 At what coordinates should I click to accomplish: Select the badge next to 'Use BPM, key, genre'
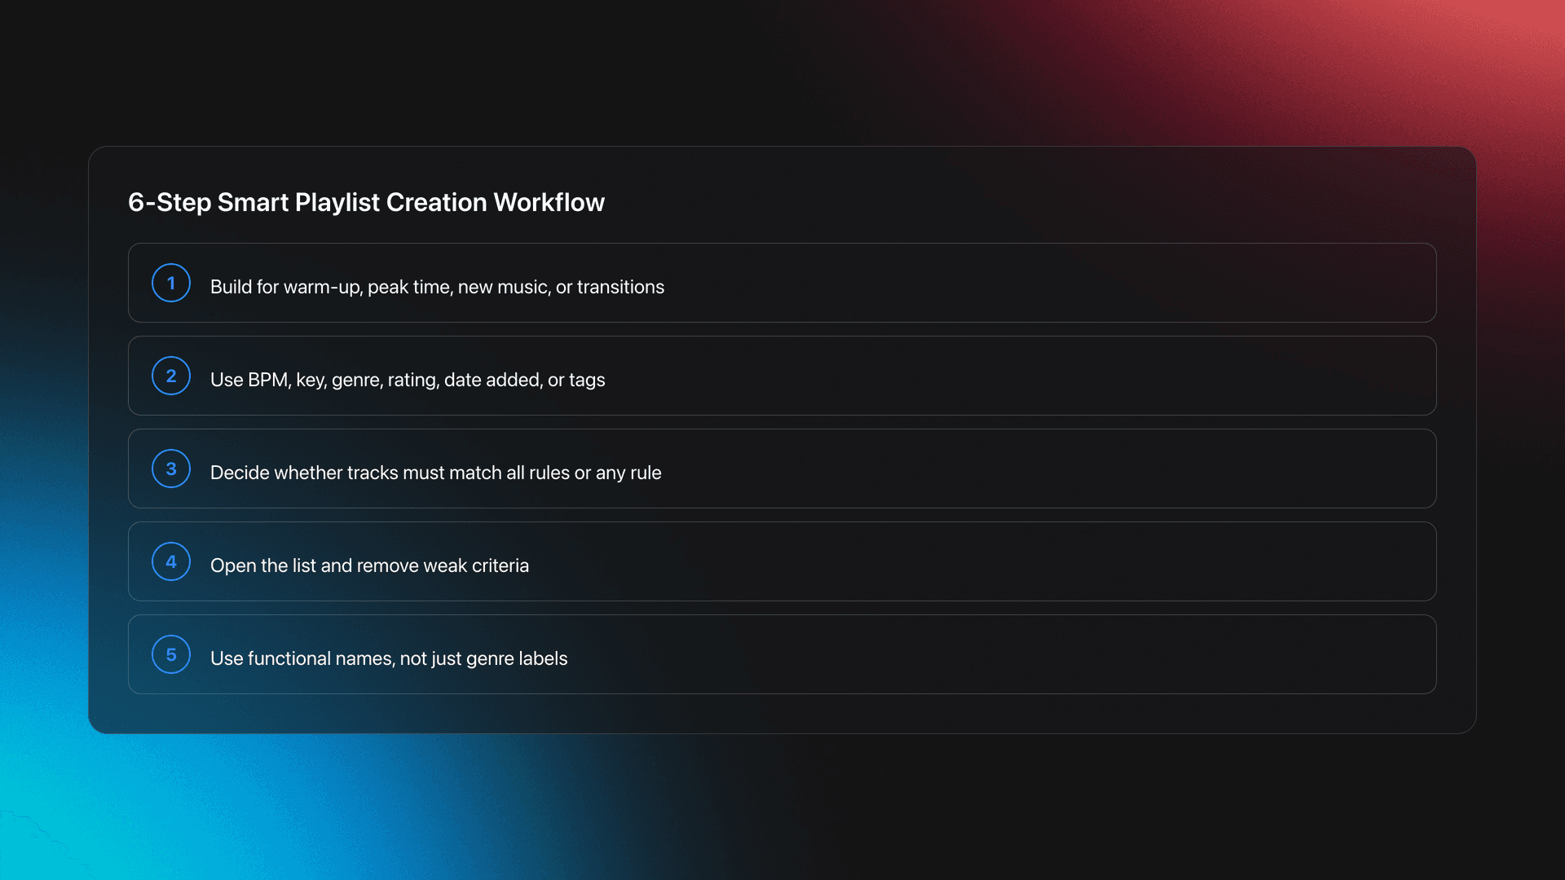pyautogui.click(x=170, y=376)
